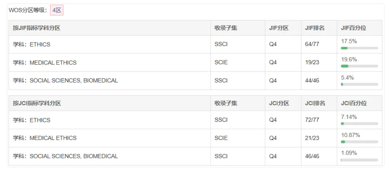Click the 19.6% JIF percentile bar
Viewport: 389px width, 170px height.
coord(359,66)
